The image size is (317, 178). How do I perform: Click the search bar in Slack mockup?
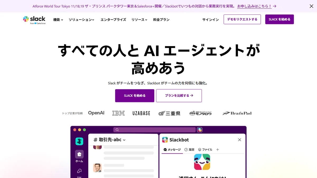coord(155,130)
